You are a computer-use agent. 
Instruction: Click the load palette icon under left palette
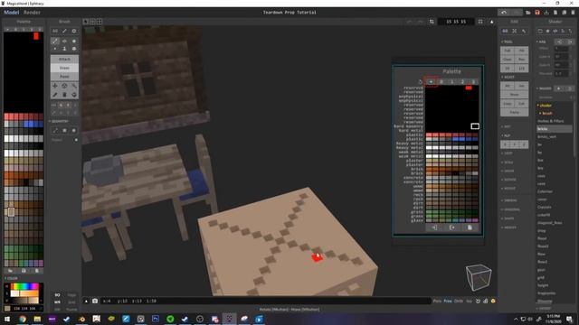coord(10,271)
